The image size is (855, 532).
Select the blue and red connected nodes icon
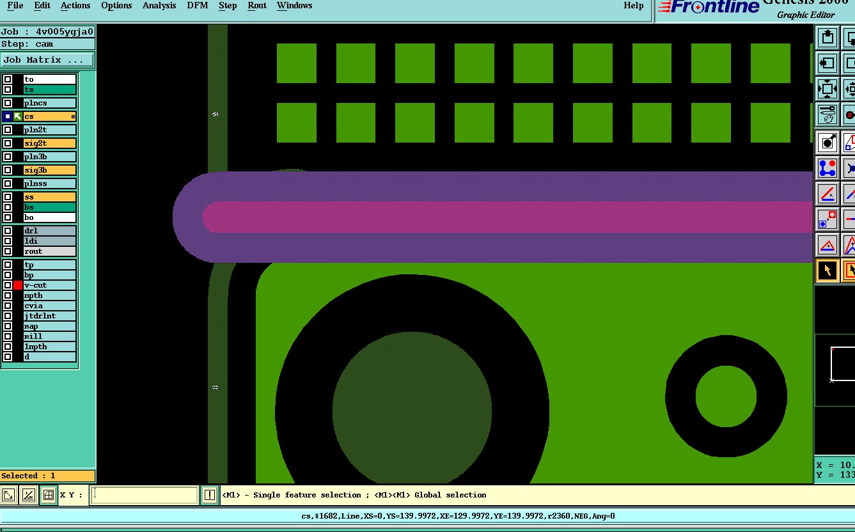(828, 168)
